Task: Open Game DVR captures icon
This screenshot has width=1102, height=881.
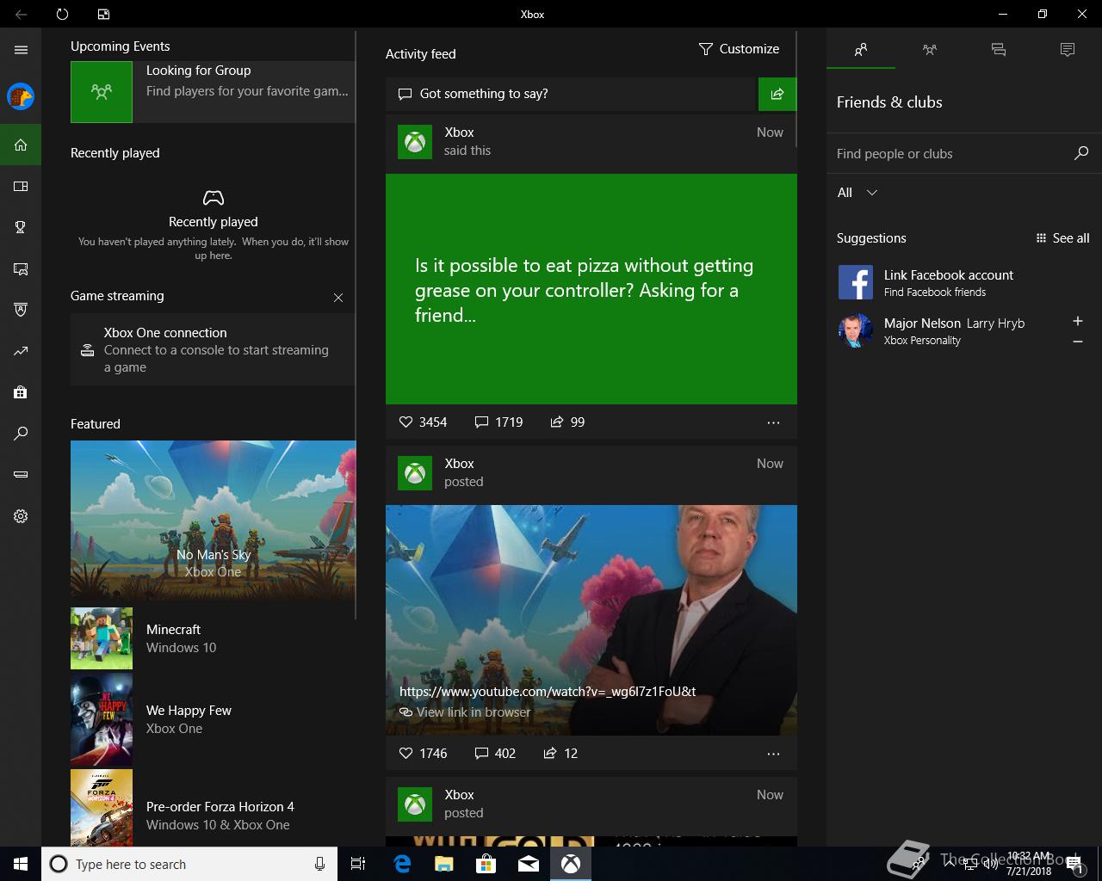Action: (x=21, y=268)
